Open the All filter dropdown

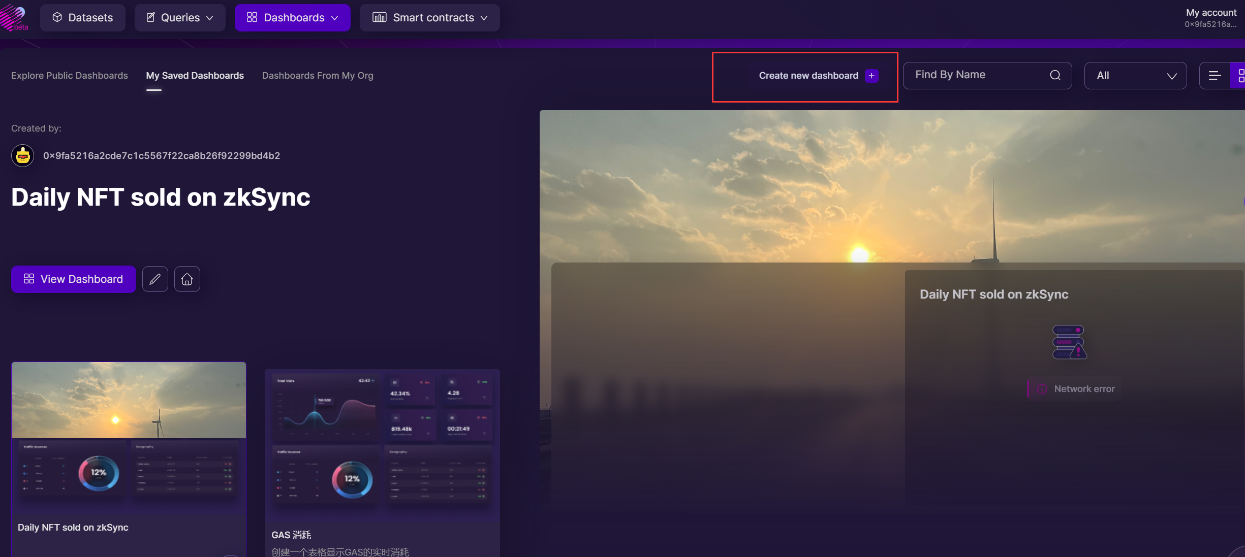pos(1135,76)
